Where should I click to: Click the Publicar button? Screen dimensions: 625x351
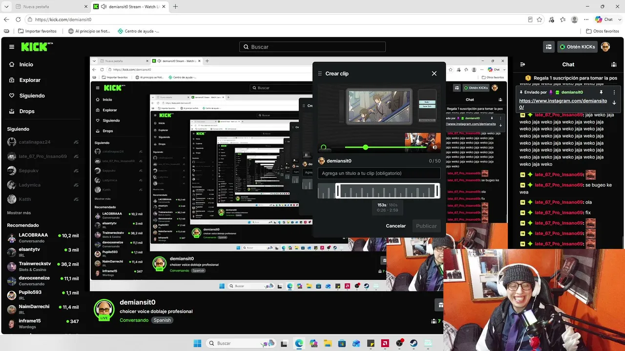pos(426,226)
